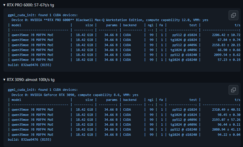Click the build line in the RTX PRO 6000 block
This screenshot has height=147, width=243.
(x=30, y=65)
